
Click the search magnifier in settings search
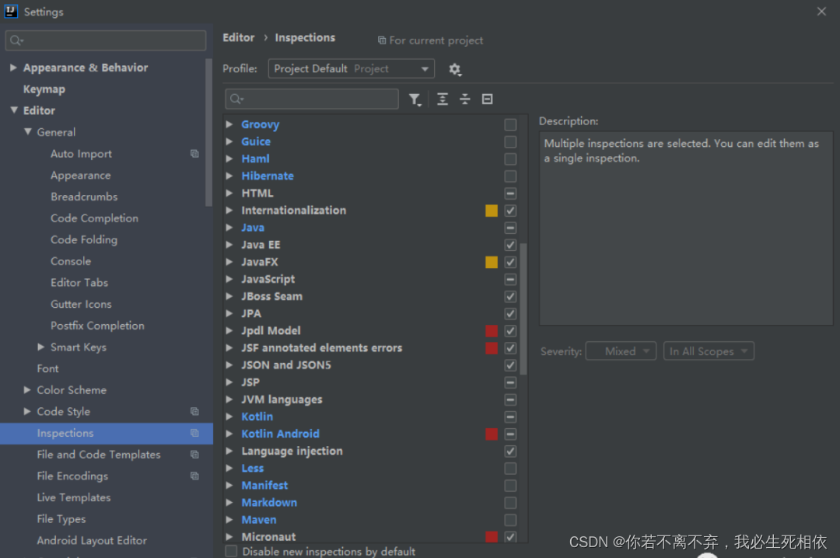[16, 40]
